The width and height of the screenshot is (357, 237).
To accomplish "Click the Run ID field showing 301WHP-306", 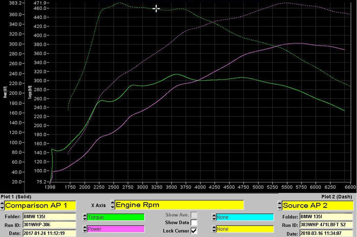I will click(49, 224).
